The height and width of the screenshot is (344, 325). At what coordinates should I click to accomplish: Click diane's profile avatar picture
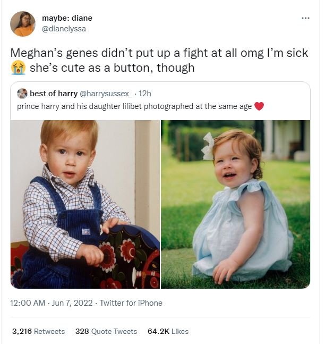coord(23,24)
